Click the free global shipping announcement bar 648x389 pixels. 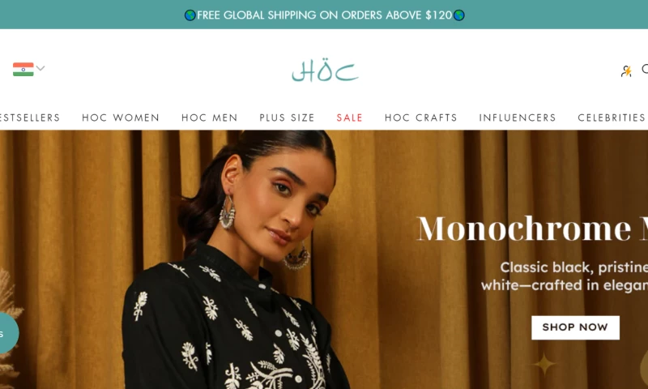pos(324,15)
